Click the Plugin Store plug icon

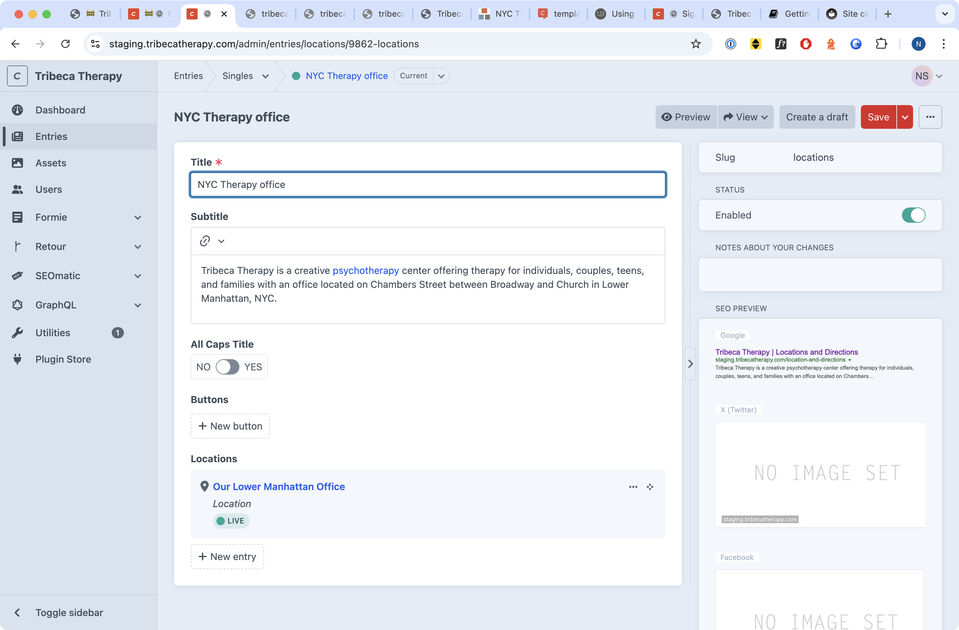pos(17,359)
